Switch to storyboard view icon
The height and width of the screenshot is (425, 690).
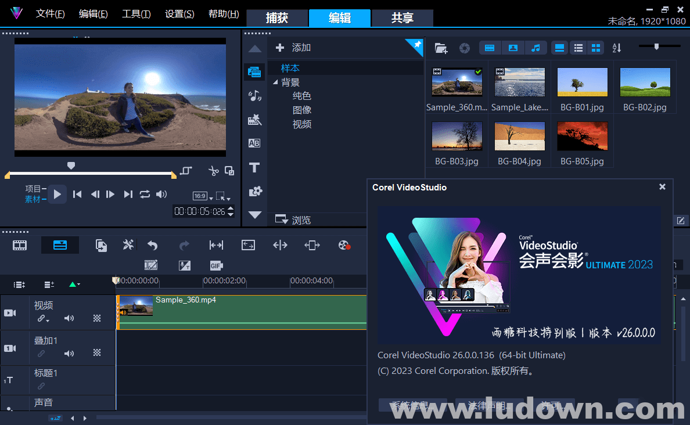(x=20, y=246)
